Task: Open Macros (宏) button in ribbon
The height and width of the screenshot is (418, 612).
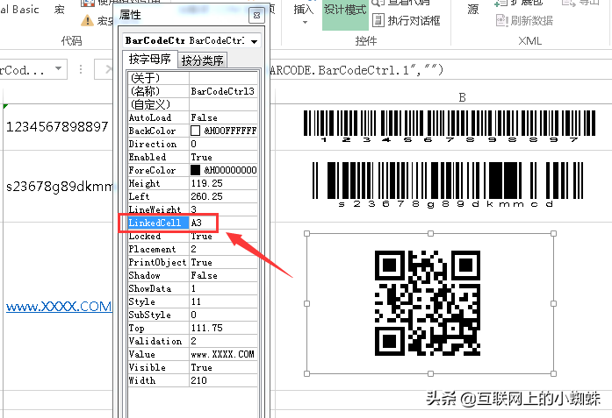Action: 60,10
